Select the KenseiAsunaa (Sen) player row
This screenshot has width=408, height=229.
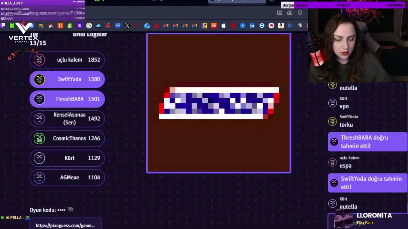click(x=67, y=119)
